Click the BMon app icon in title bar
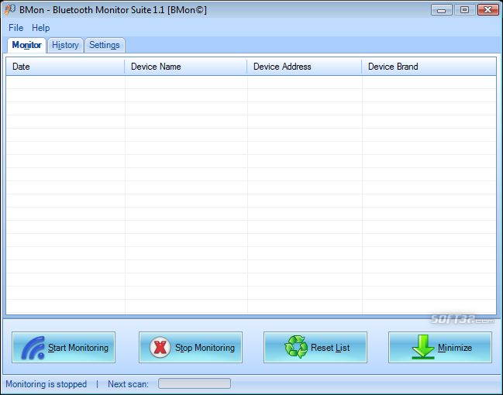Screen dimensions: 503x395 (9, 9)
